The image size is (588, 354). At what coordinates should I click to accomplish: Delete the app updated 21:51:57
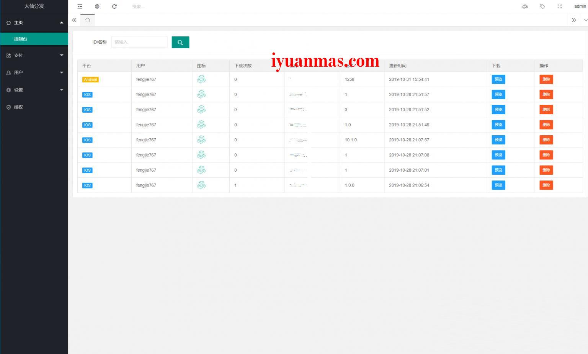546,94
